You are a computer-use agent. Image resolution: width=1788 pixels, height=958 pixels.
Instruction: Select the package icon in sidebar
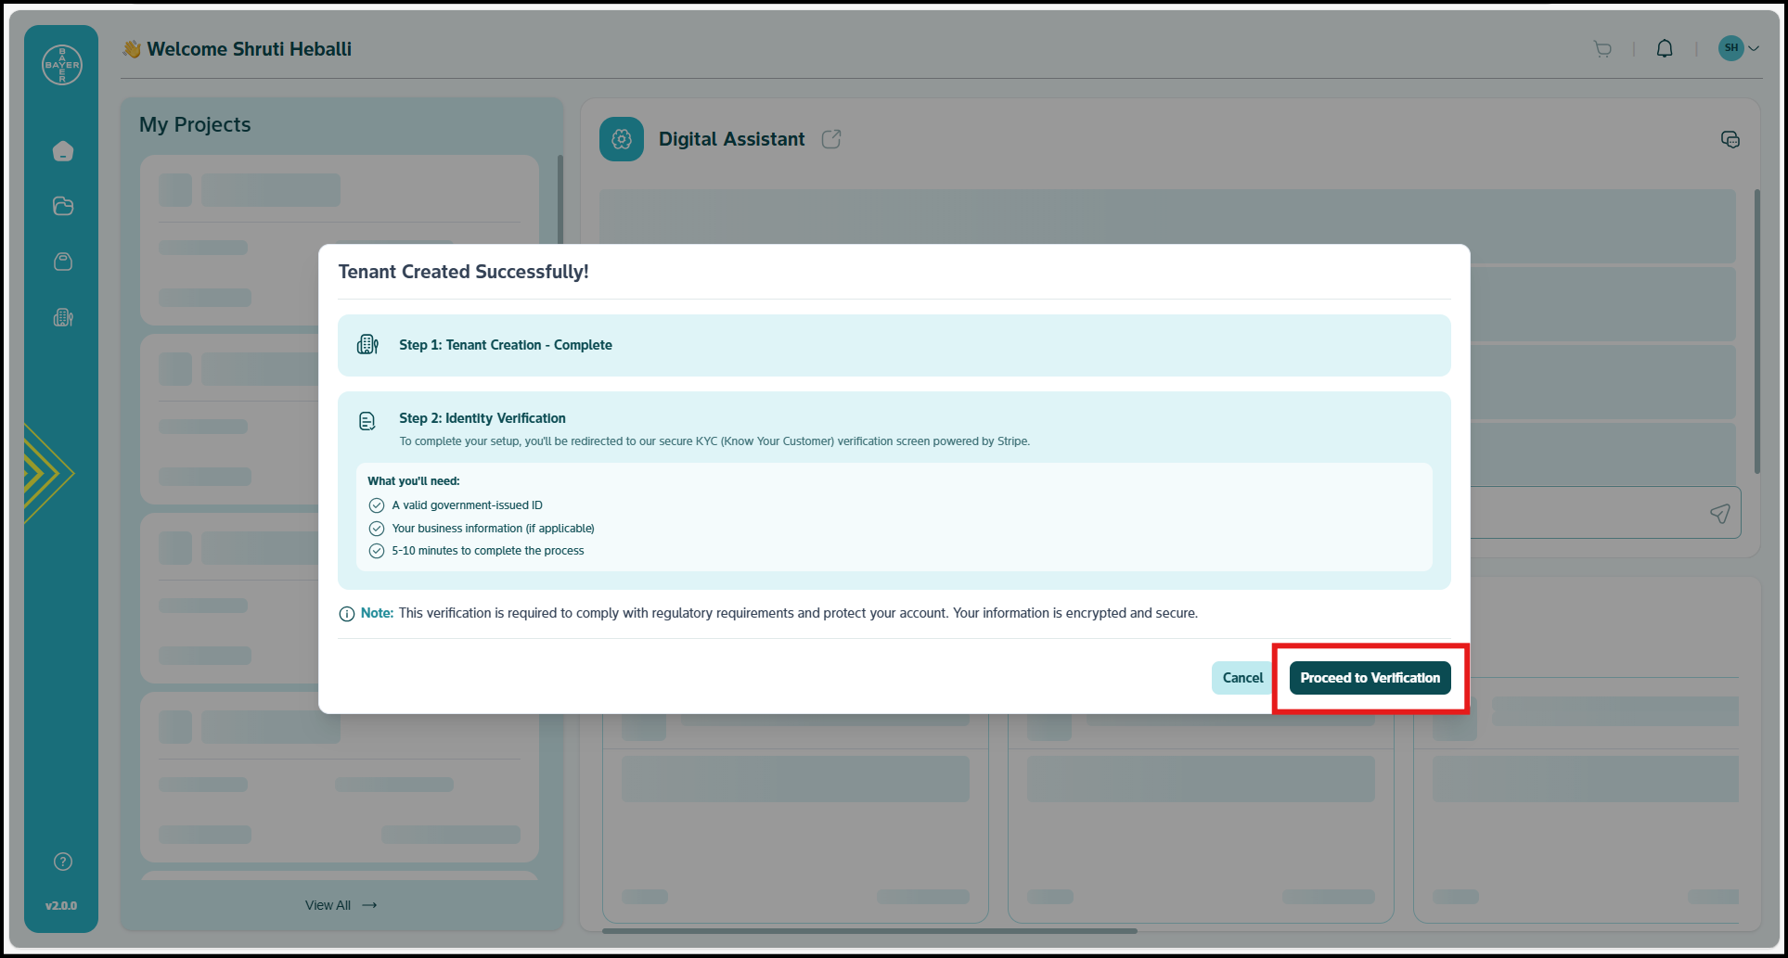click(x=63, y=262)
